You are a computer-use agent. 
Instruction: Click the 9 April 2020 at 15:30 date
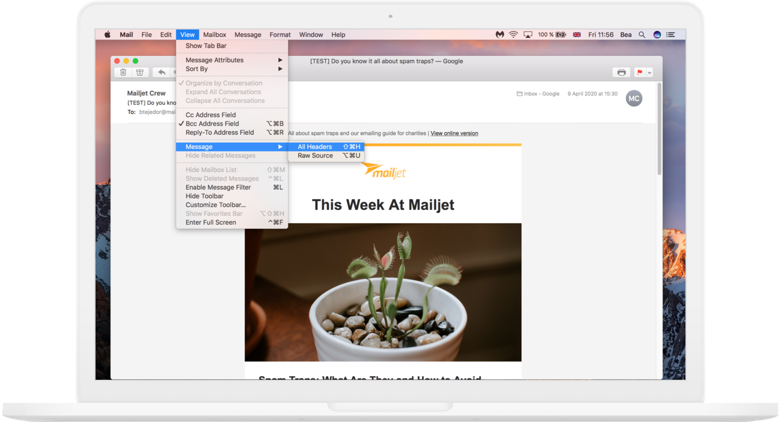click(592, 94)
